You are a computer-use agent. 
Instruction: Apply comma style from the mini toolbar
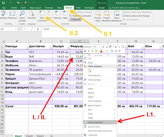point(119,47)
